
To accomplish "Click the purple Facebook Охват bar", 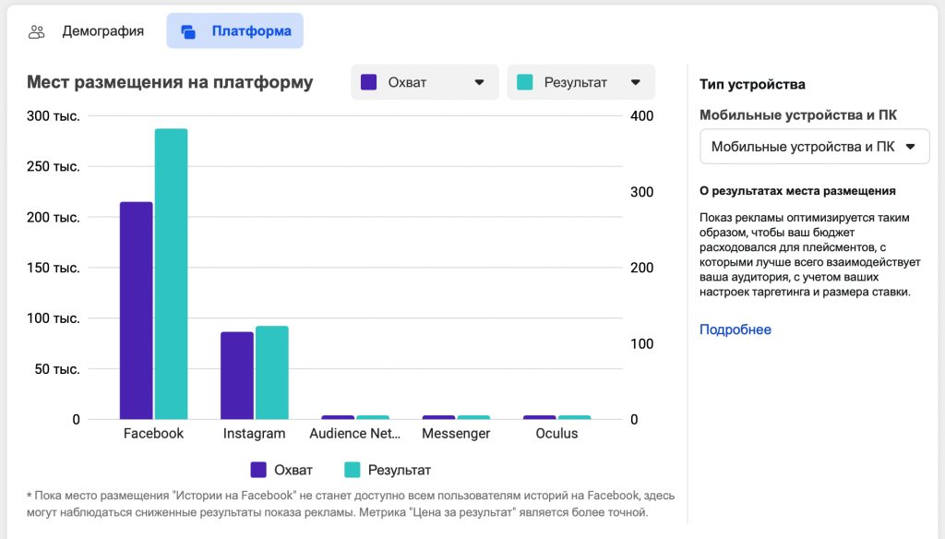I will 136,310.
